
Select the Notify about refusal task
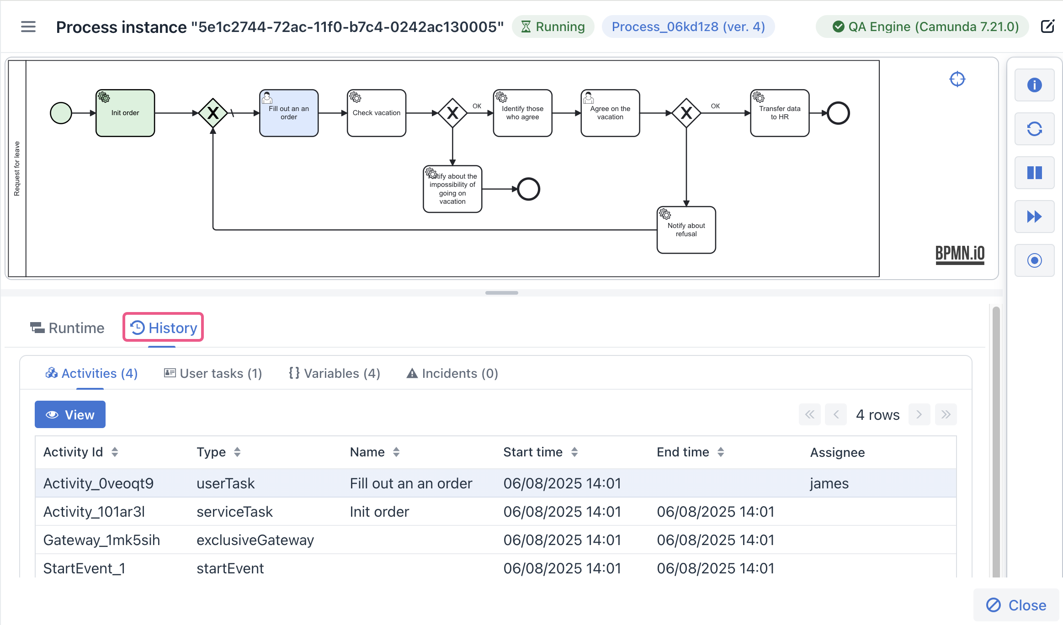pyautogui.click(x=686, y=230)
